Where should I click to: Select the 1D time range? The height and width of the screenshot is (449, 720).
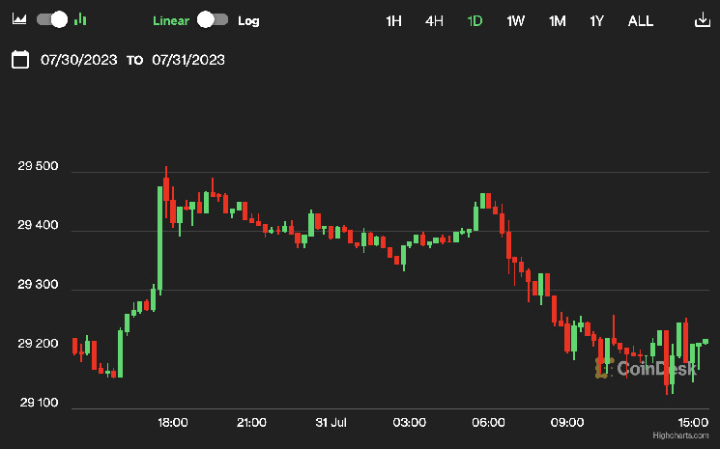pos(475,20)
